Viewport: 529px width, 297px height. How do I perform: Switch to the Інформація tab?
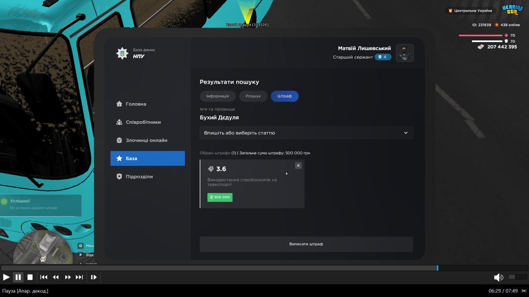pos(217,96)
